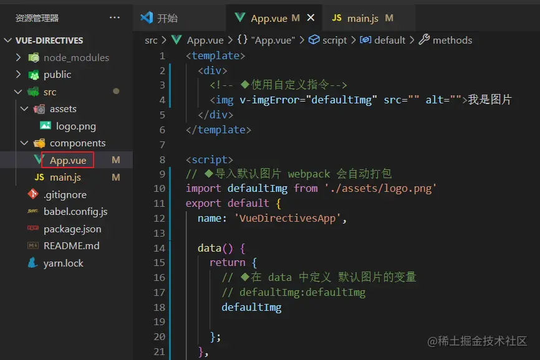Click the modified dot on src folder row
The image size is (540, 360).
click(x=116, y=91)
